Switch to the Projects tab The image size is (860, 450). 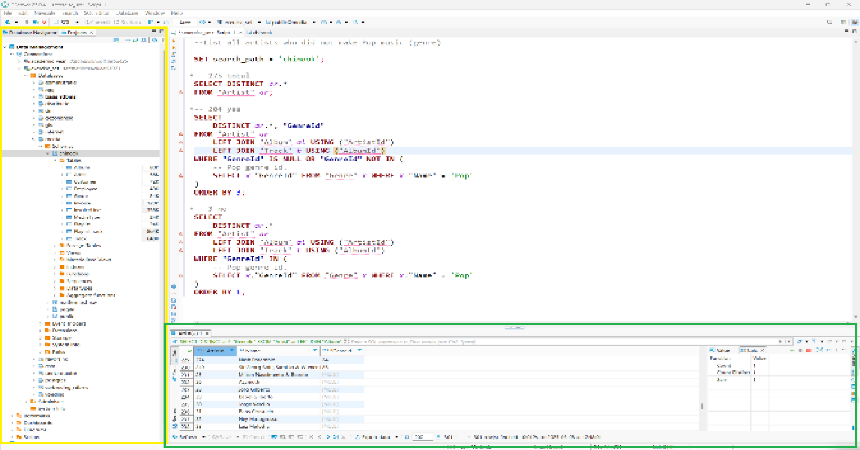point(77,32)
